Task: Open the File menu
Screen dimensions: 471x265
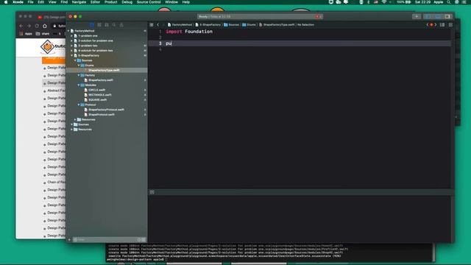Action: [x=31, y=2]
